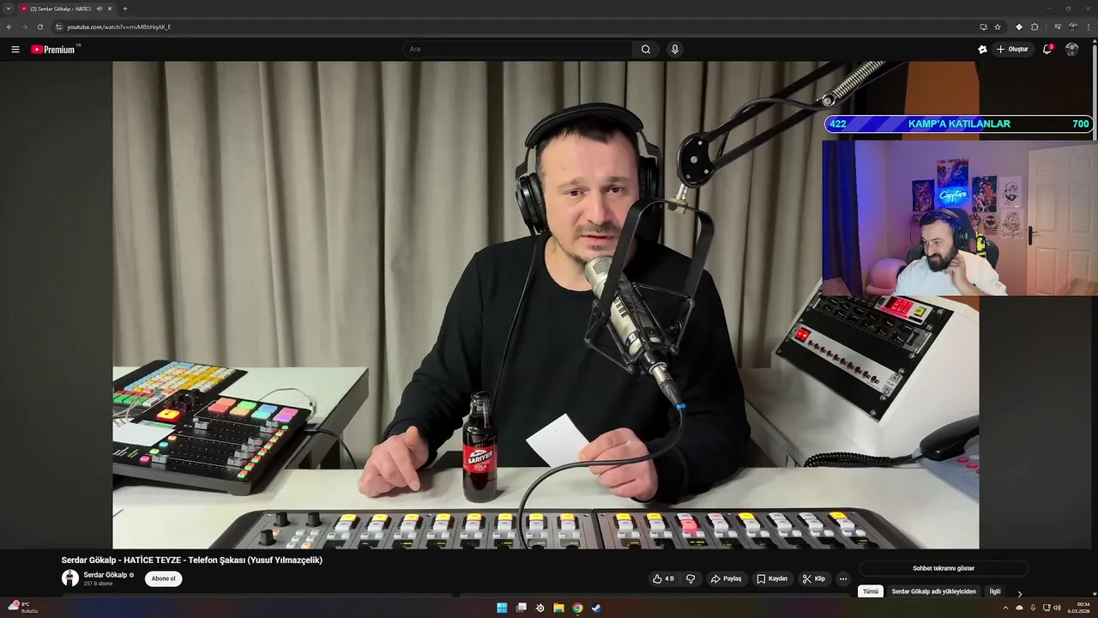Open YouTube notifications bell

point(1047,49)
